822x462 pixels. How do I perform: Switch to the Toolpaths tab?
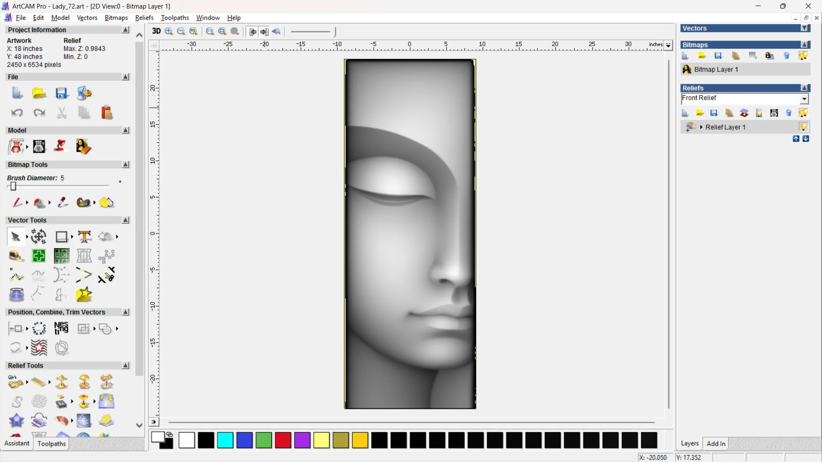[x=51, y=444]
